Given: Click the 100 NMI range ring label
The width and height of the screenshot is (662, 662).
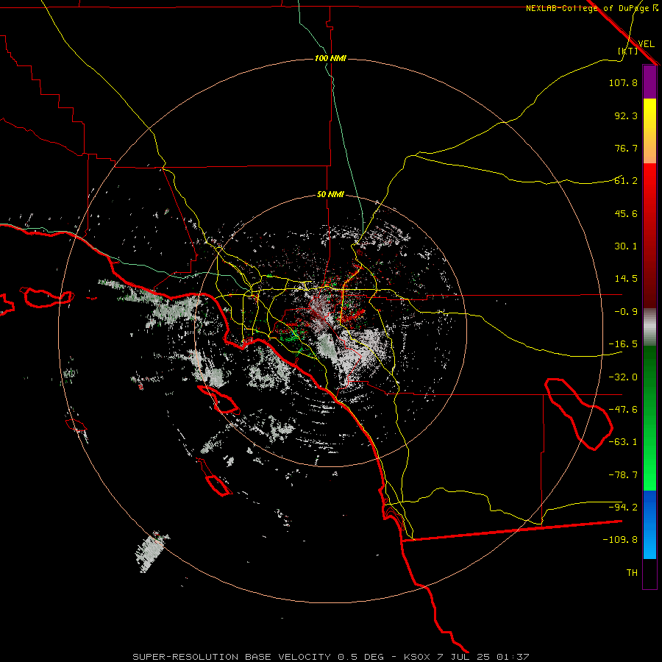Looking at the screenshot, I should click(330, 58).
